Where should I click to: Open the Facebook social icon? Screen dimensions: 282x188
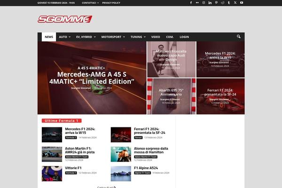[191, 3]
